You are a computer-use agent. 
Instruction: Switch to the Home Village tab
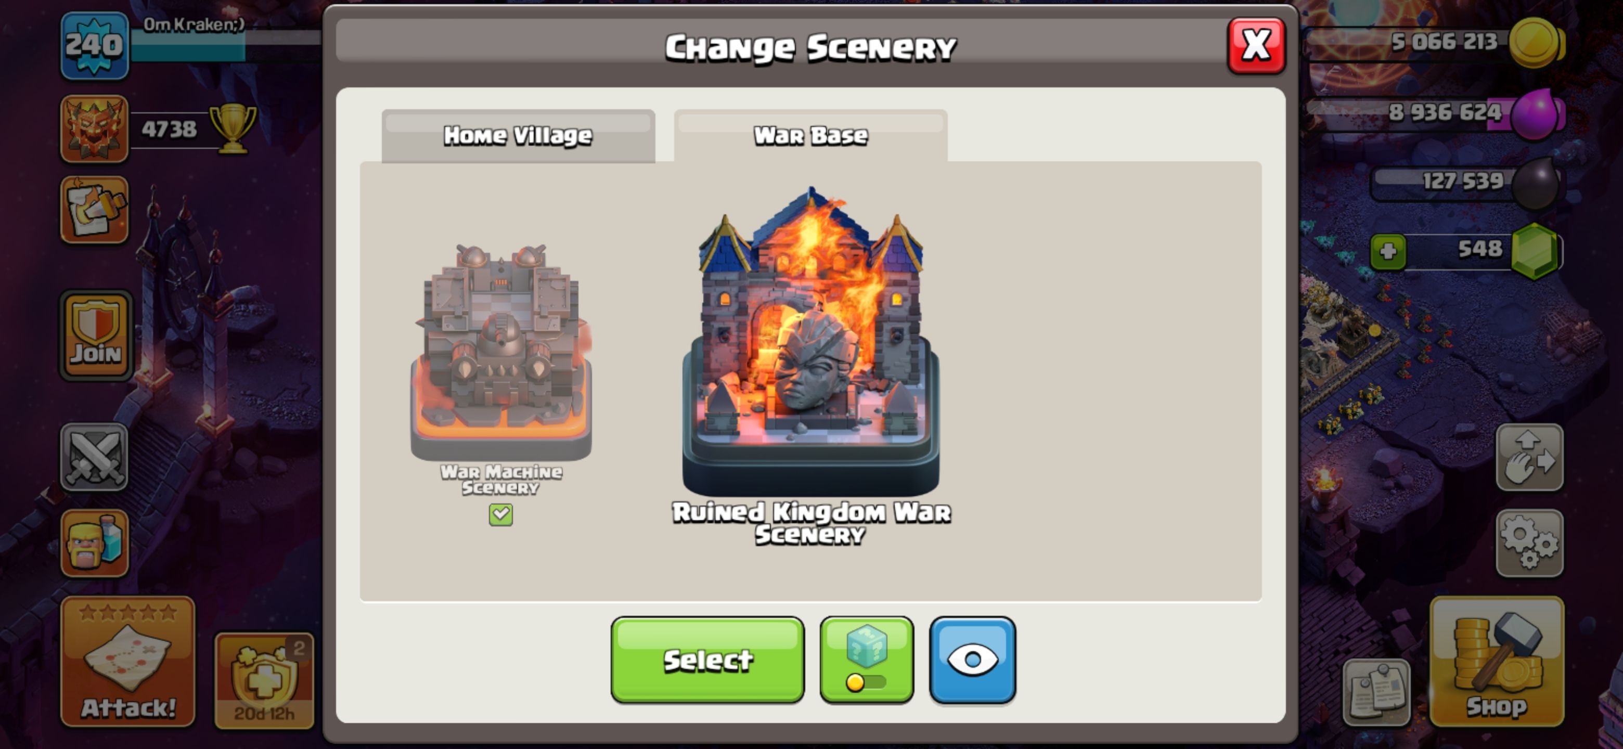(518, 135)
